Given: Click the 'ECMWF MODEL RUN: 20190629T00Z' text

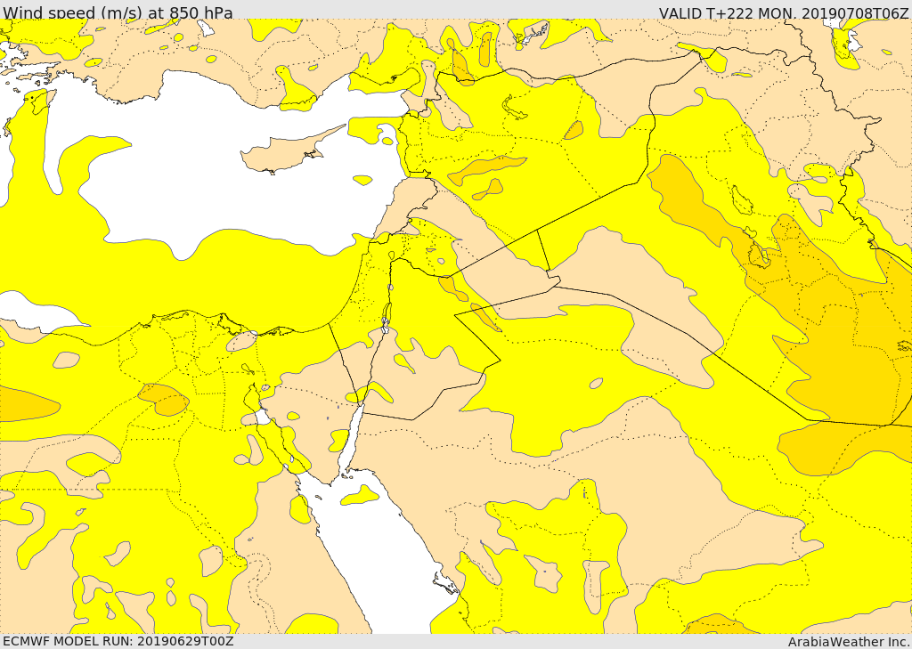Looking at the screenshot, I should pos(118,641).
